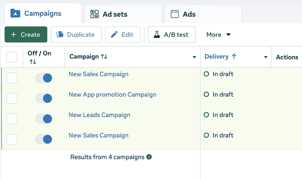Start an A/B test
Screen dimensions: 302x179
(172, 35)
